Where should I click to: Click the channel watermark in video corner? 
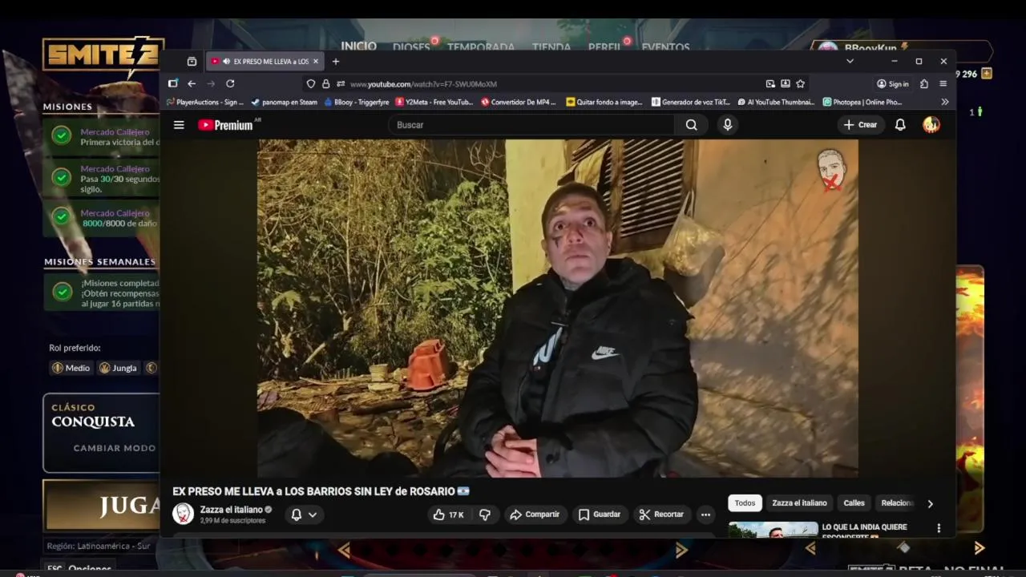coord(831,170)
